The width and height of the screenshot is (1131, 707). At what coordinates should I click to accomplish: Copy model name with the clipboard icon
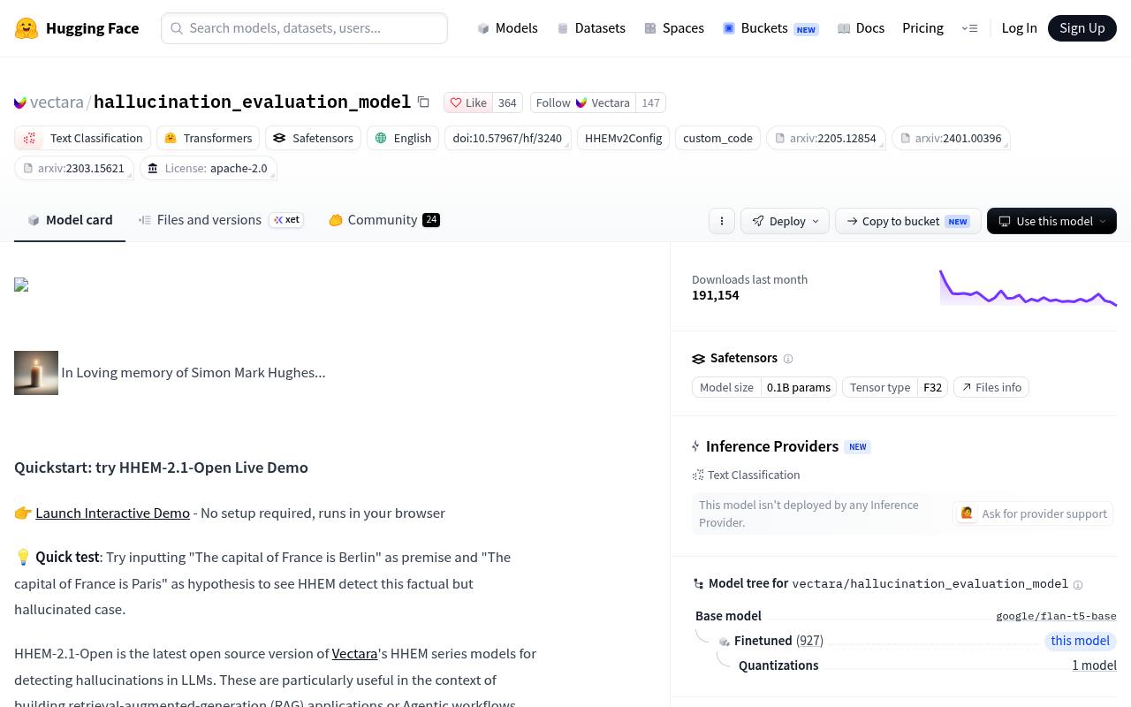pos(423,103)
